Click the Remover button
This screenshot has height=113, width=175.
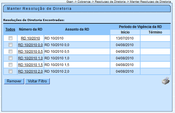coord(14,81)
